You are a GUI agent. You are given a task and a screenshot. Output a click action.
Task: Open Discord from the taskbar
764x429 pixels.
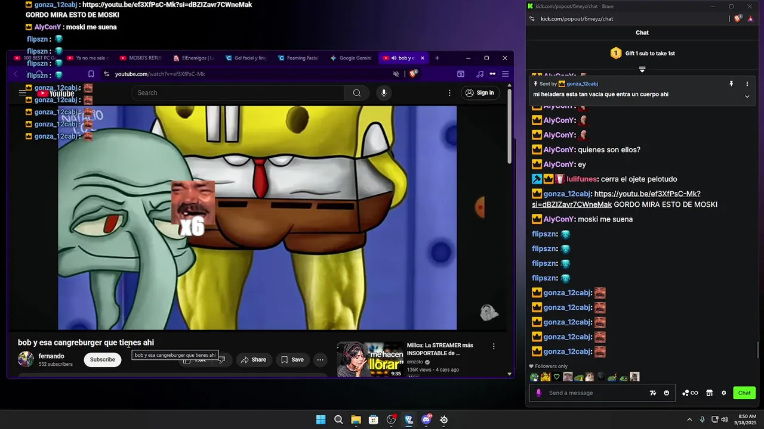[426, 419]
